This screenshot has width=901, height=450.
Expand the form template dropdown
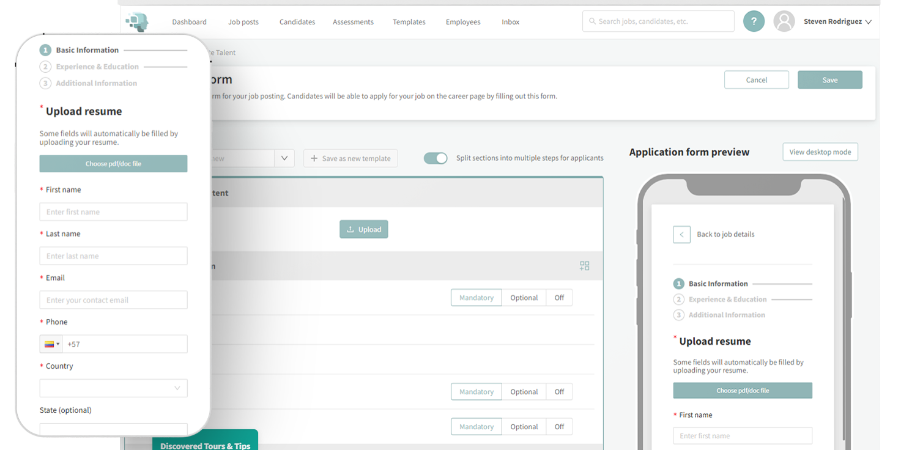pos(284,158)
